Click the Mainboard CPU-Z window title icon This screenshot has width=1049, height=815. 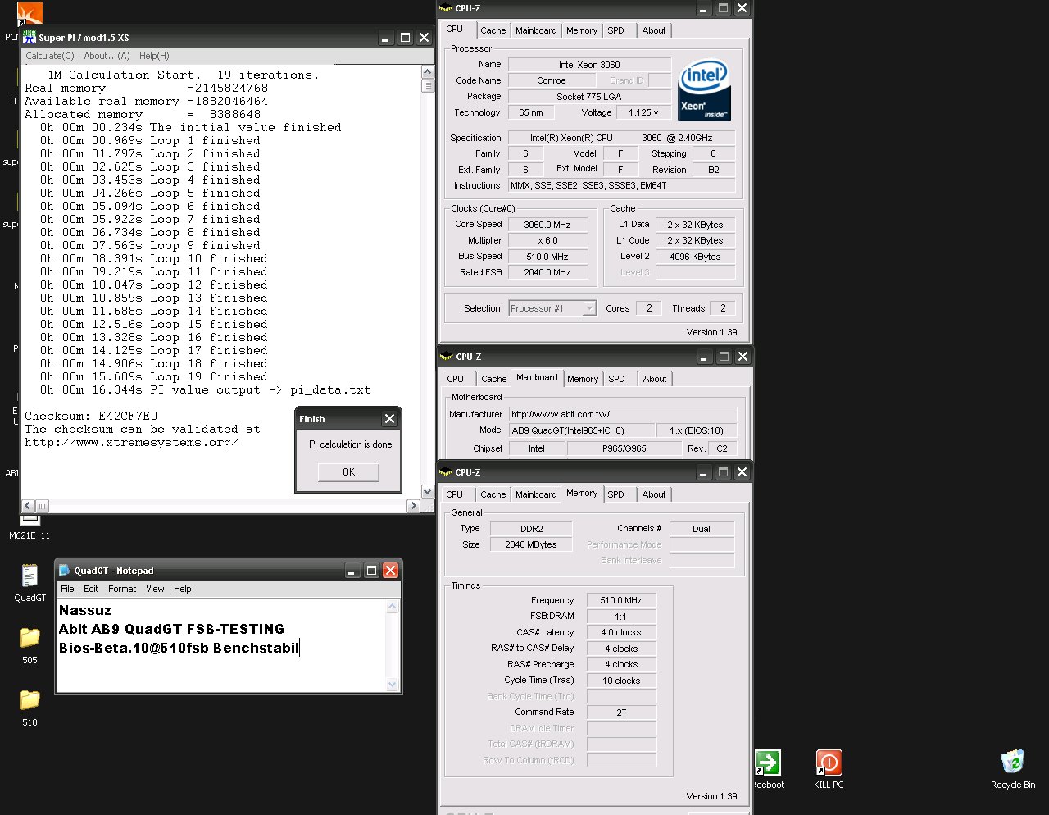pos(447,357)
